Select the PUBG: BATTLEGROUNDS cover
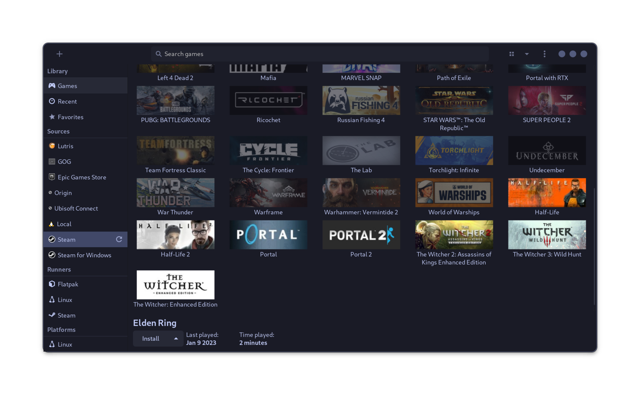Image resolution: width=640 pixels, height=395 pixels. point(175,100)
